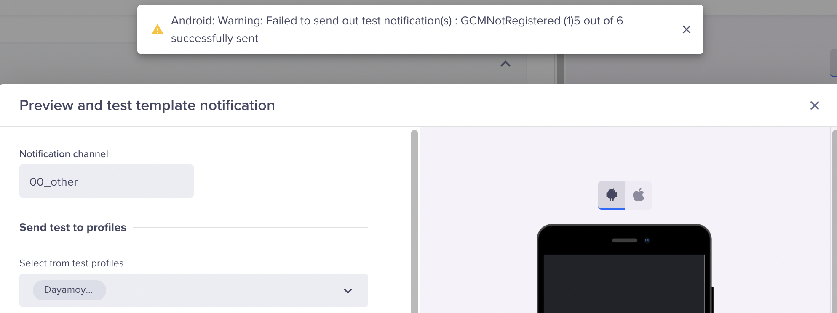
Task: Click the 00_other notification channel field
Action: point(106,181)
